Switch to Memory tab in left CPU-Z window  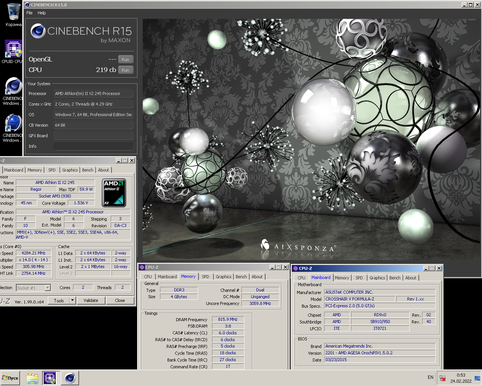click(x=35, y=170)
